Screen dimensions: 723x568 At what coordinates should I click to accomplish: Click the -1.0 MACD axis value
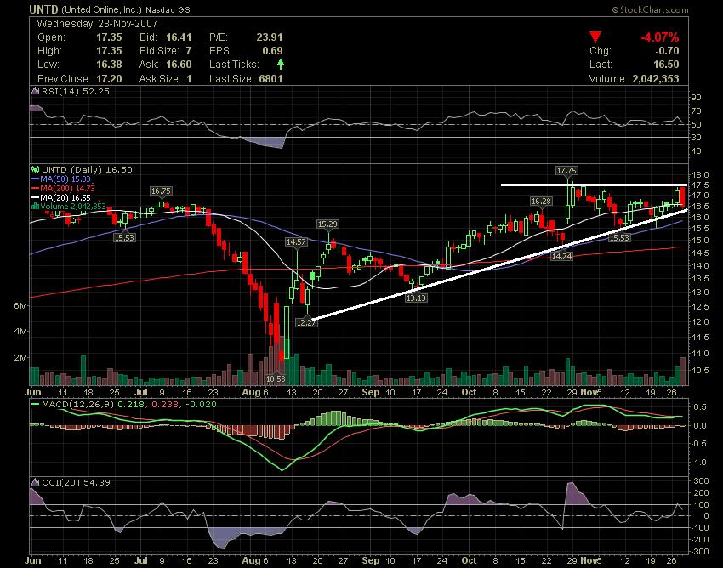[700, 462]
